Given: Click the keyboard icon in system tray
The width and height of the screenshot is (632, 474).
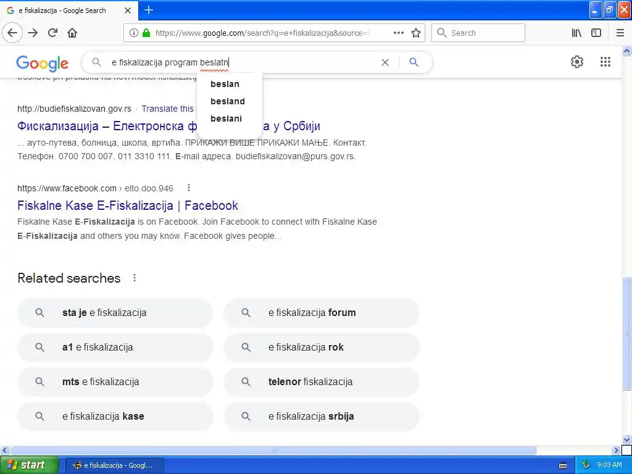Looking at the screenshot, I should tap(563, 465).
